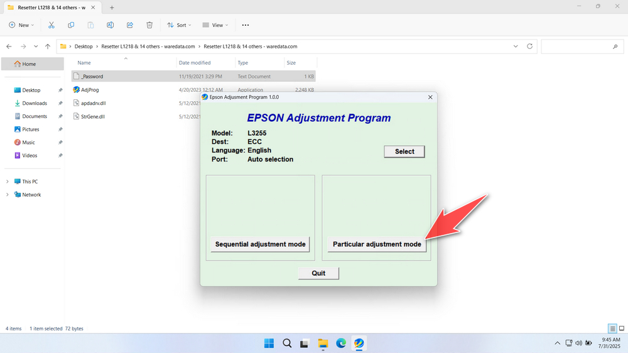This screenshot has width=628, height=353.
Task: Expand the This PC tree node
Action: coord(7,182)
